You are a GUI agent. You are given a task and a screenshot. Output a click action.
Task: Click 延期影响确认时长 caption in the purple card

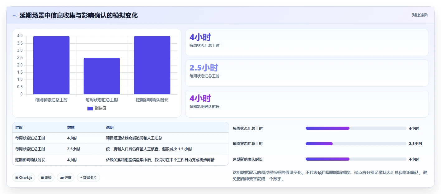pos(204,107)
